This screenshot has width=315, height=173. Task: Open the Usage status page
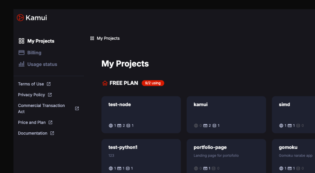pyautogui.click(x=42, y=64)
